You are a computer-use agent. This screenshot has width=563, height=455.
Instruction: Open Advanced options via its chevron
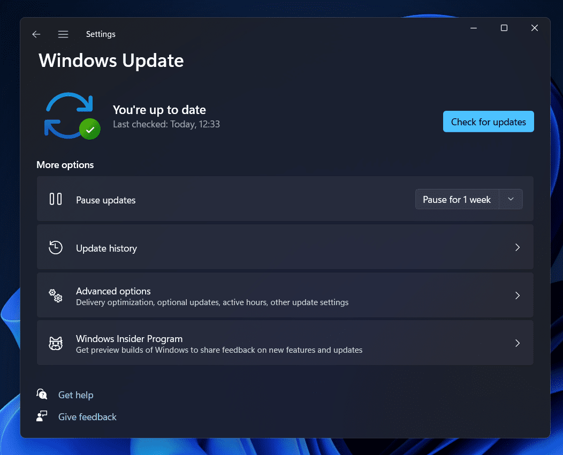click(x=517, y=295)
